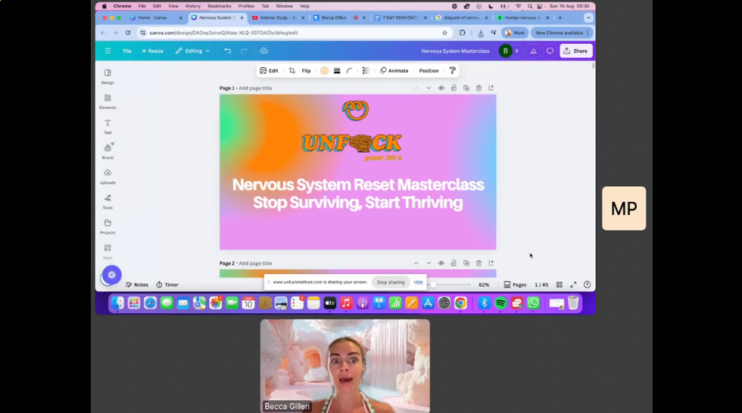Toggle the Pages thumbnail strip
The image size is (742, 413).
pos(515,285)
